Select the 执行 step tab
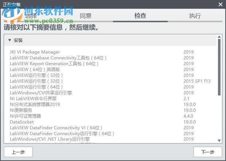 [x=195, y=16]
